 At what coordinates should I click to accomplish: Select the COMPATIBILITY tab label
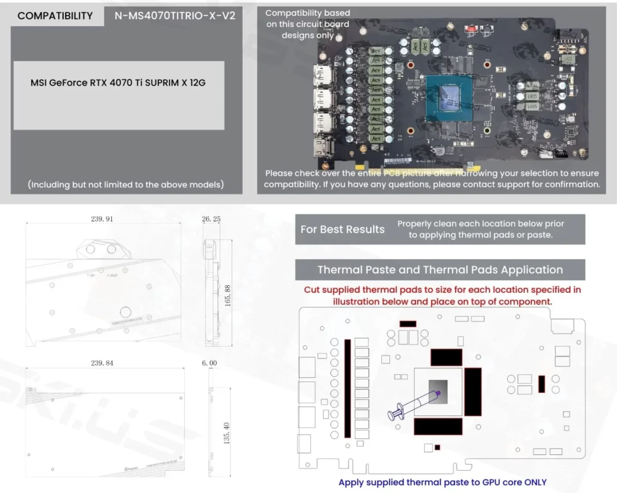tap(55, 16)
